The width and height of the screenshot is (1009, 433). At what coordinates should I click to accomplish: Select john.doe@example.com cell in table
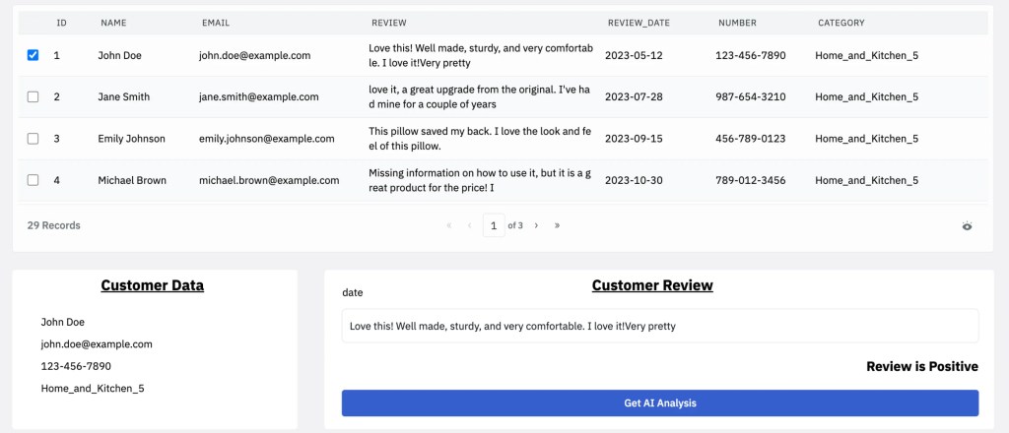tap(255, 55)
